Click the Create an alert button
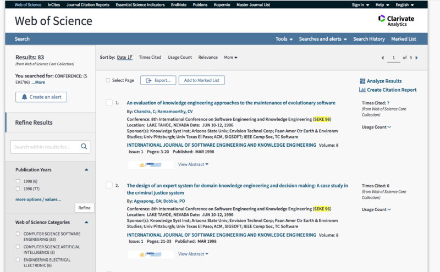Screen dimensions: 440x272 coord(49,97)
